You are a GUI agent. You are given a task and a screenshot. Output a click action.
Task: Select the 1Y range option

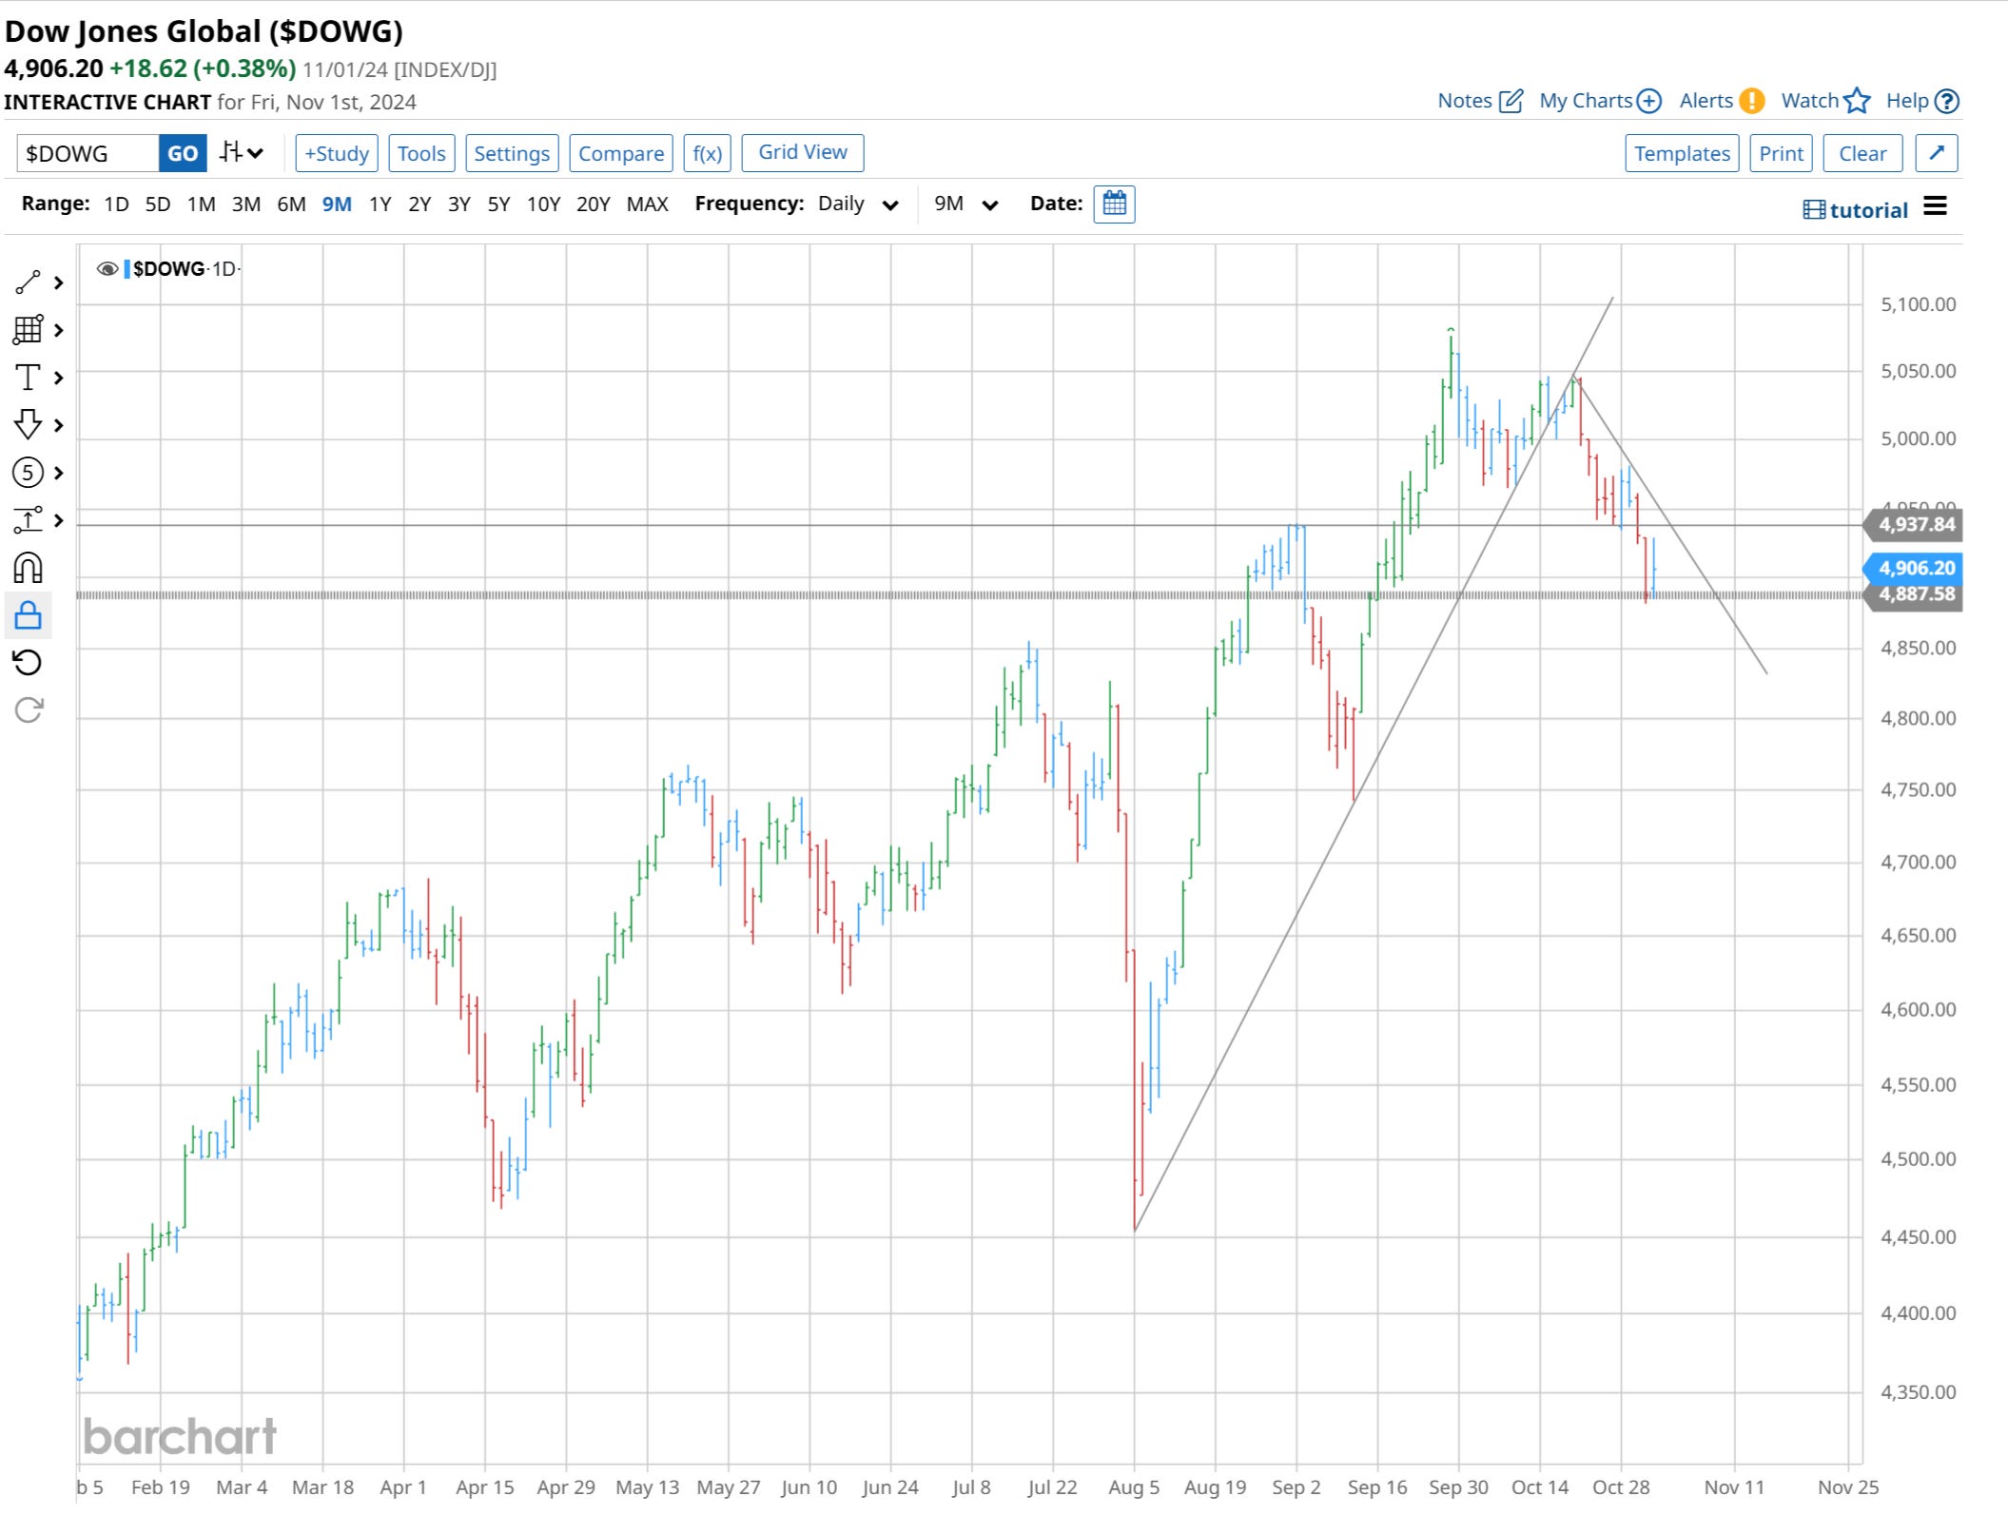point(380,204)
